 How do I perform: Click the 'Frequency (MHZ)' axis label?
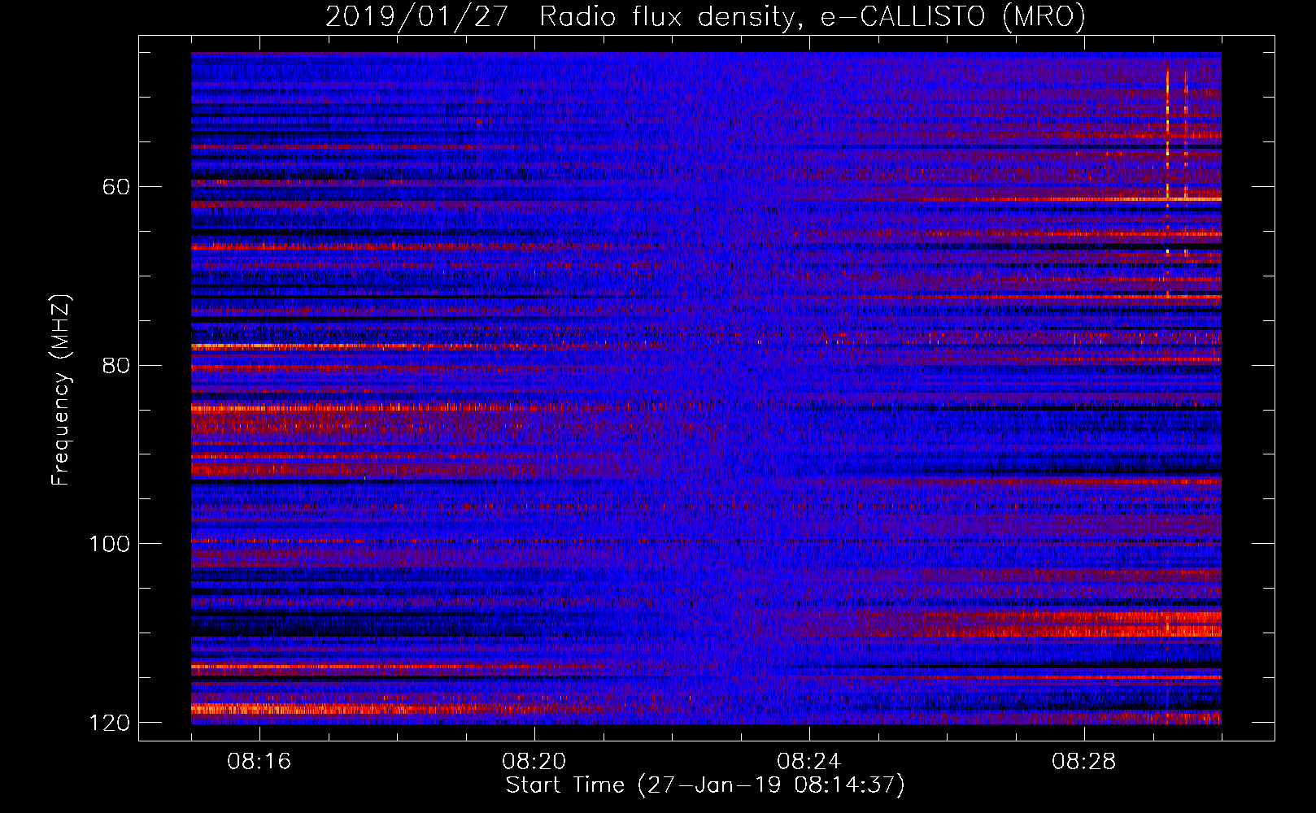tap(61, 390)
